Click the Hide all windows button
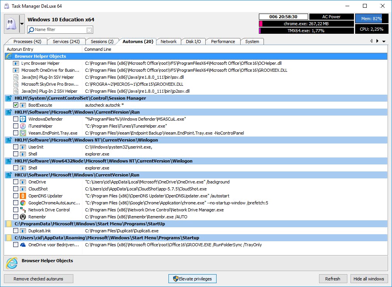Viewport: 392px width, 287px height. click(x=369, y=279)
